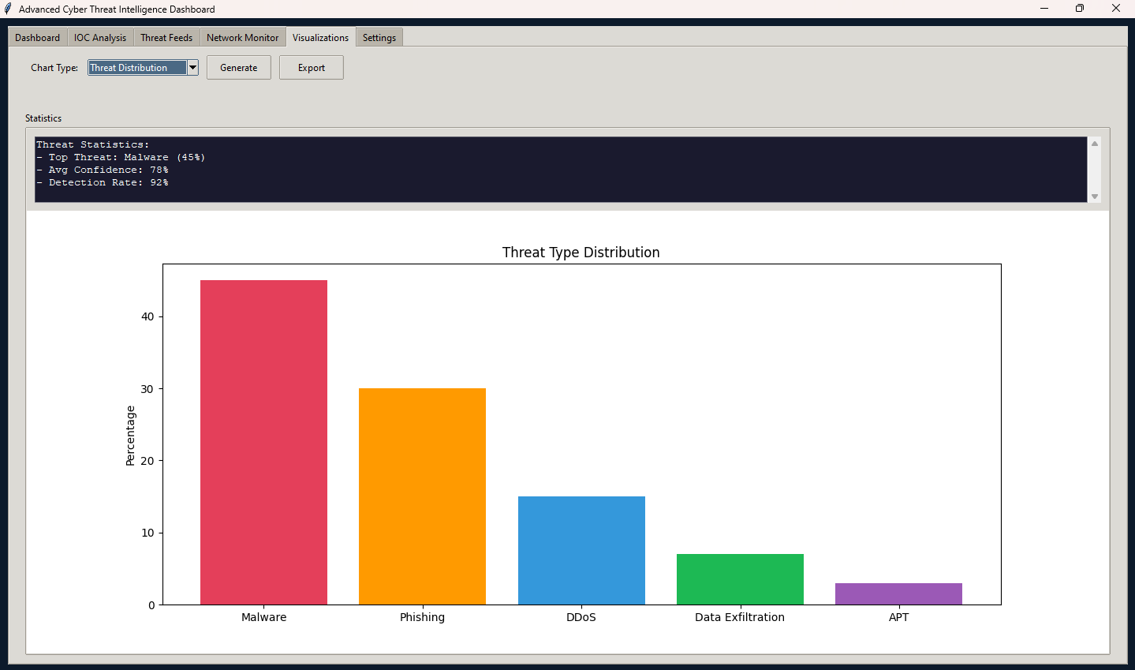Select the Visualizations tab
This screenshot has height=670, width=1135.
(320, 38)
